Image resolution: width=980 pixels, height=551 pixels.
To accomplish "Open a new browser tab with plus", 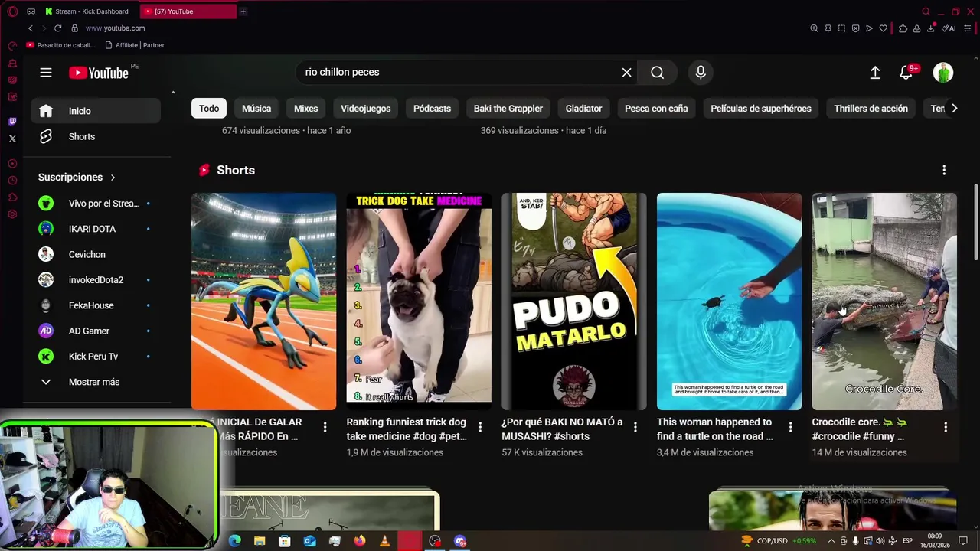I will 243,11.
